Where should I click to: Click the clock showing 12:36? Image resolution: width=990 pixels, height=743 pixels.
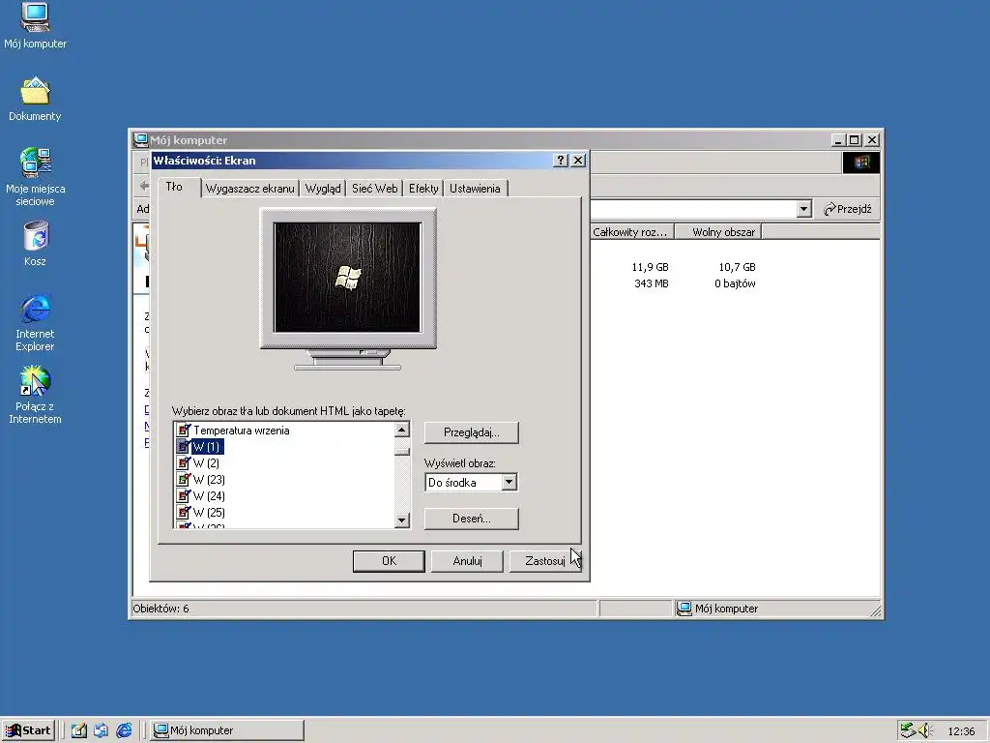coord(961,731)
